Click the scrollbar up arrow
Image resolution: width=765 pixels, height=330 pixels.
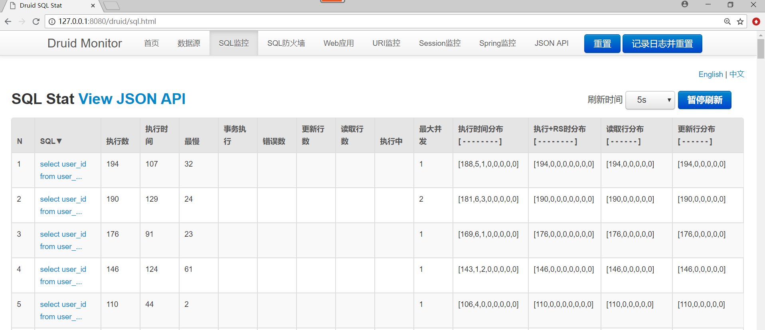click(x=761, y=35)
